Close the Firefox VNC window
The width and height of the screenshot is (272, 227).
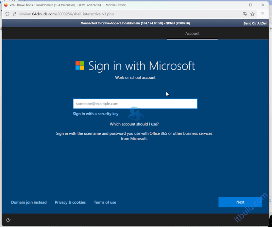tap(262, 5)
